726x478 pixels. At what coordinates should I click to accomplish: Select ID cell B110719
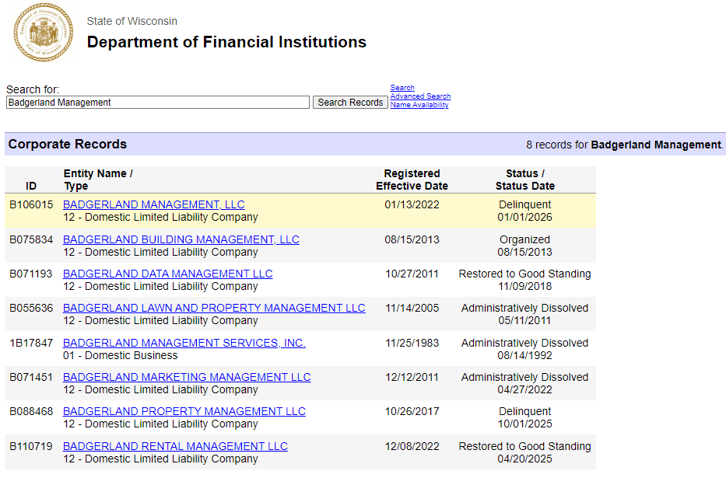coord(31,447)
